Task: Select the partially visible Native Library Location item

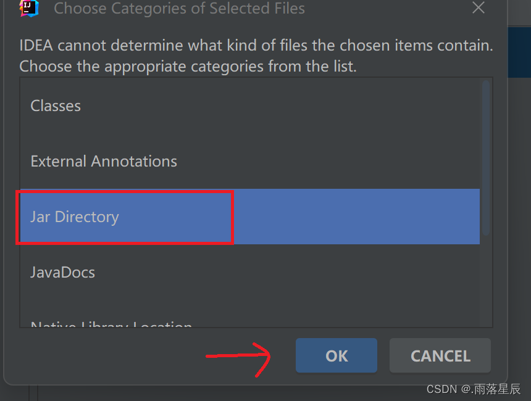Action: (111, 324)
